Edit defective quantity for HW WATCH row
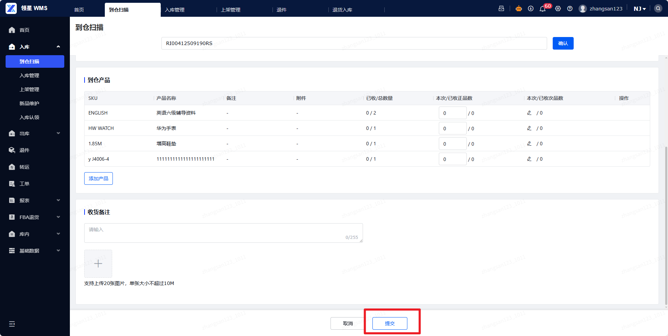 click(529, 128)
